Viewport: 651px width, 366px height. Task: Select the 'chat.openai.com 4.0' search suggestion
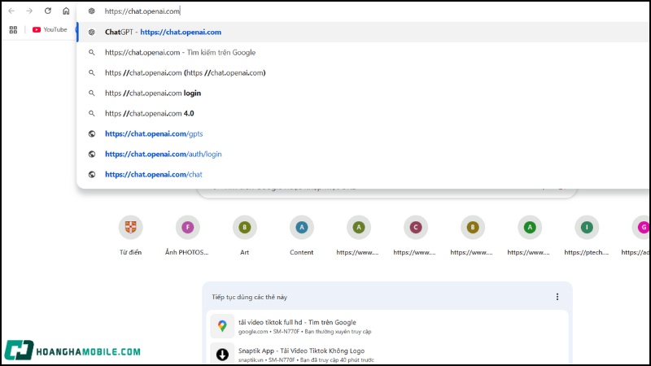point(150,114)
